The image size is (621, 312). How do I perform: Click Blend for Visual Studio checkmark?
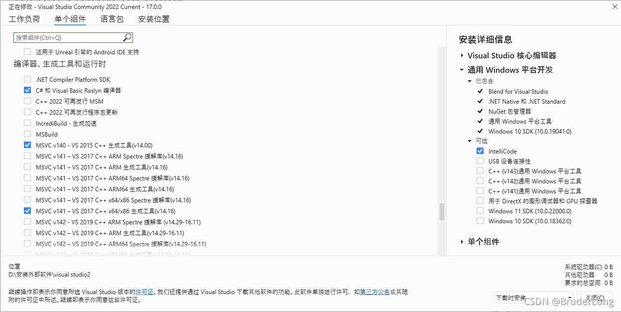(480, 91)
